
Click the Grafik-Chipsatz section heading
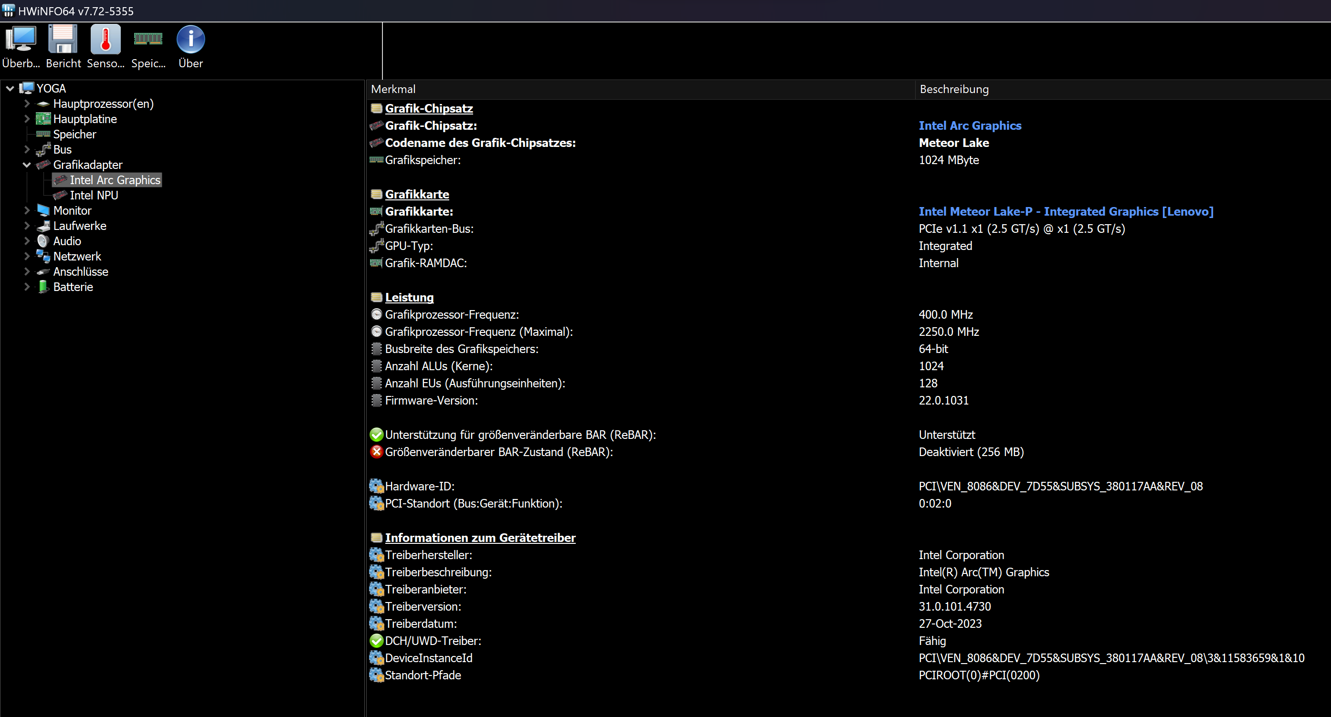(x=429, y=108)
